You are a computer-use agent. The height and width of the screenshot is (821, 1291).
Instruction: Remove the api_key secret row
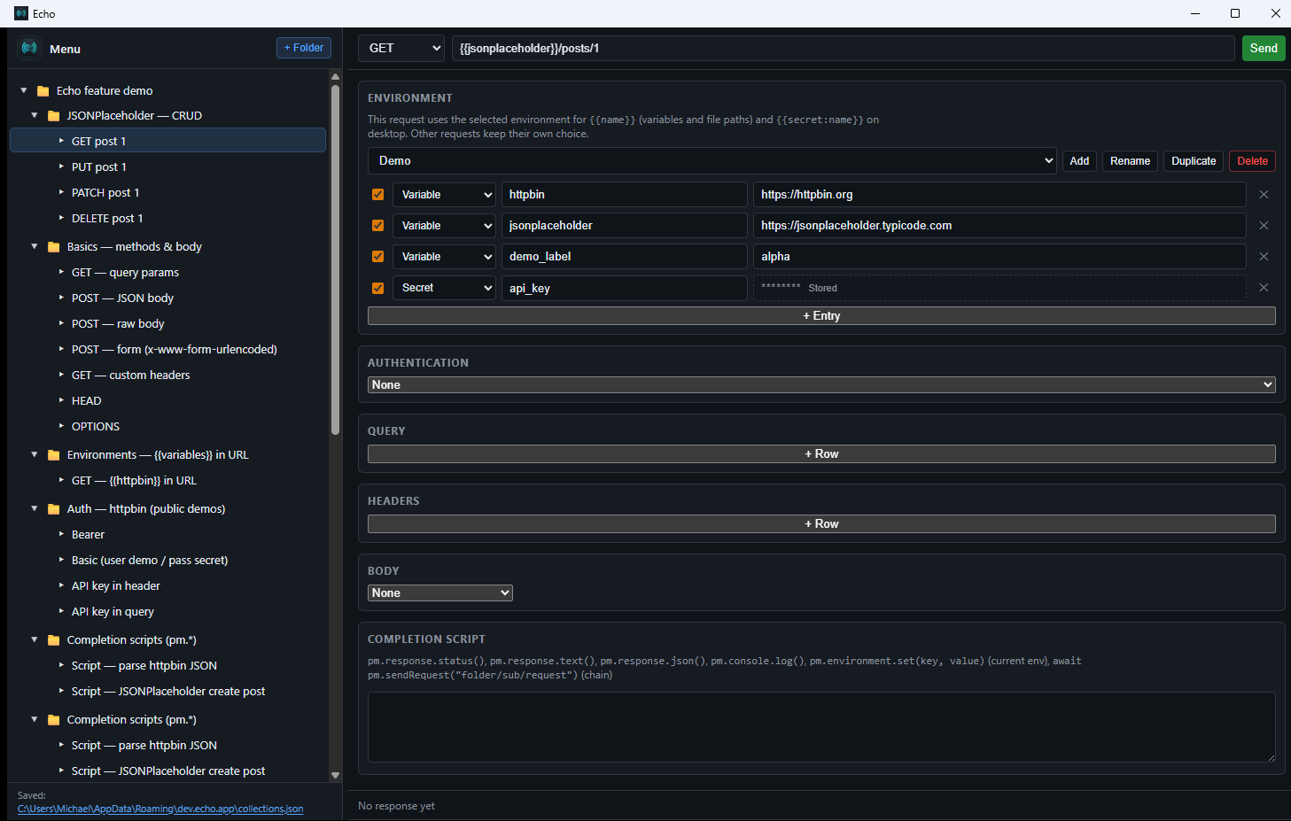[x=1264, y=288]
